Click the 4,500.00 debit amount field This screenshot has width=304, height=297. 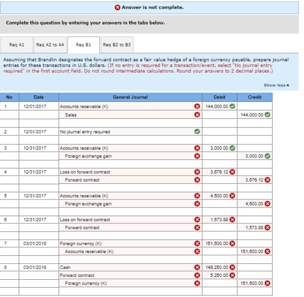tap(220, 196)
